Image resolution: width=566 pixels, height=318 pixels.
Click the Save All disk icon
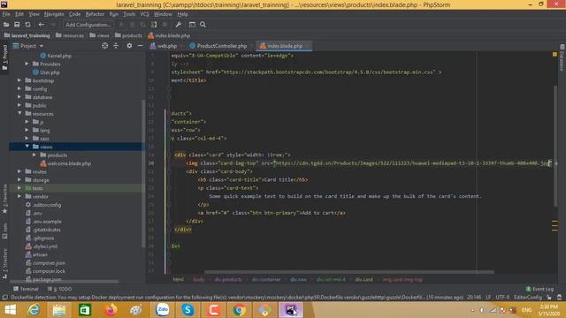(x=17, y=25)
